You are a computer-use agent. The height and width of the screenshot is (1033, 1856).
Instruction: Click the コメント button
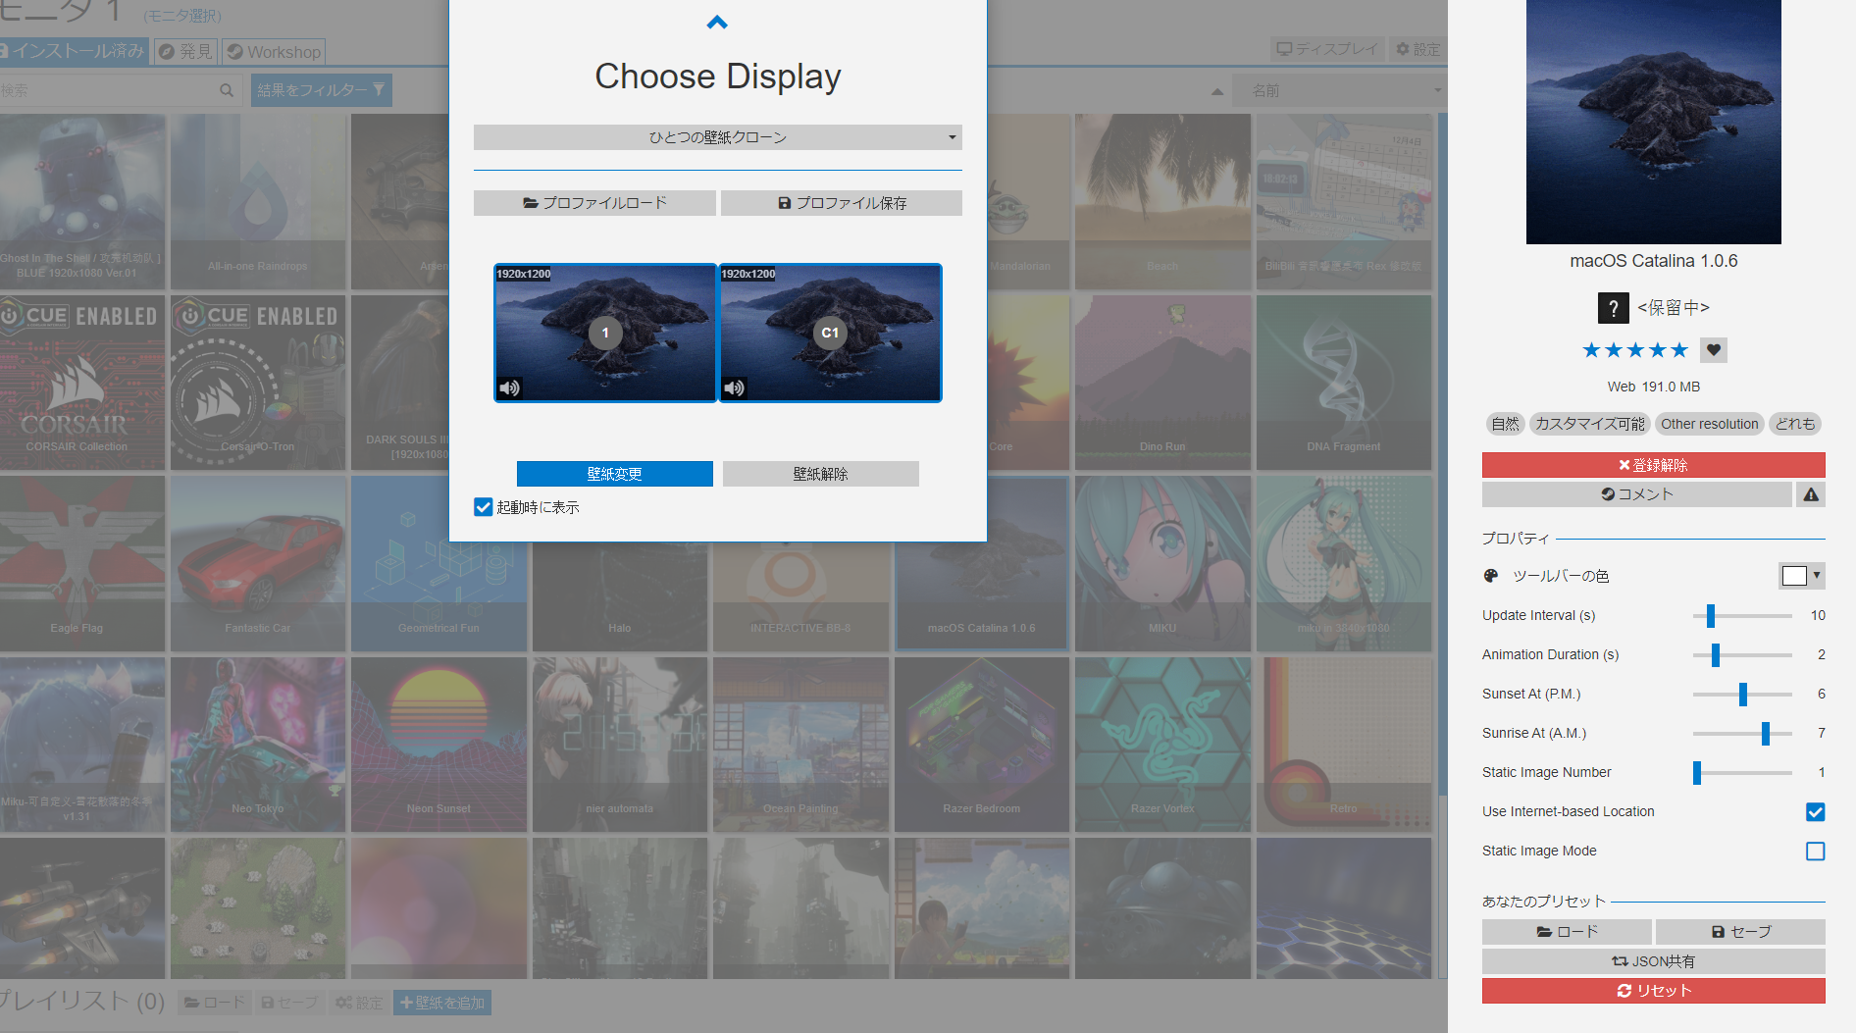click(1636, 494)
